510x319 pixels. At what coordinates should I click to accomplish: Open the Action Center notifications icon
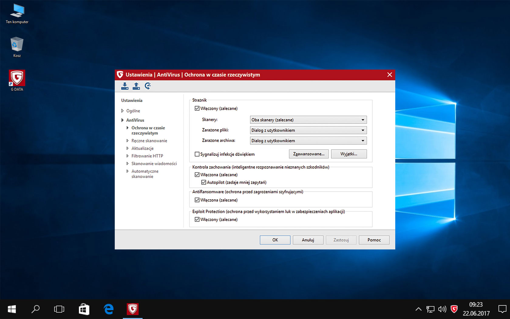tap(502, 309)
